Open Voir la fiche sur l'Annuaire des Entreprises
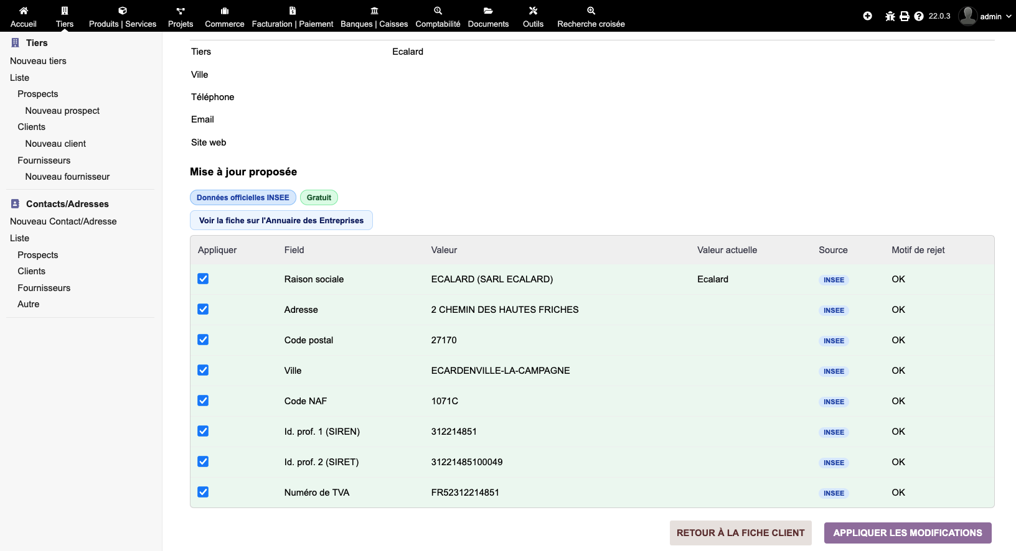Viewport: 1016px width, 551px height. (x=281, y=220)
